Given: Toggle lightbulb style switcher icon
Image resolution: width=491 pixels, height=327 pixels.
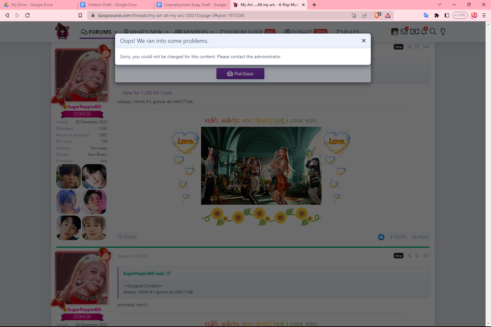Looking at the screenshot, I should click(443, 31).
